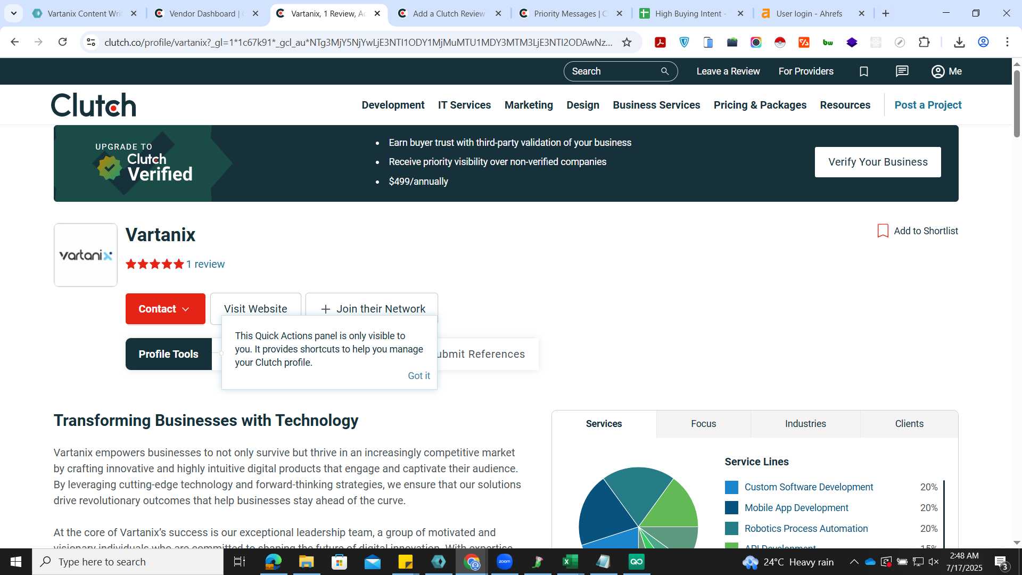This screenshot has height=575, width=1022.
Task: Open File Explorer from taskbar
Action: coord(306,562)
